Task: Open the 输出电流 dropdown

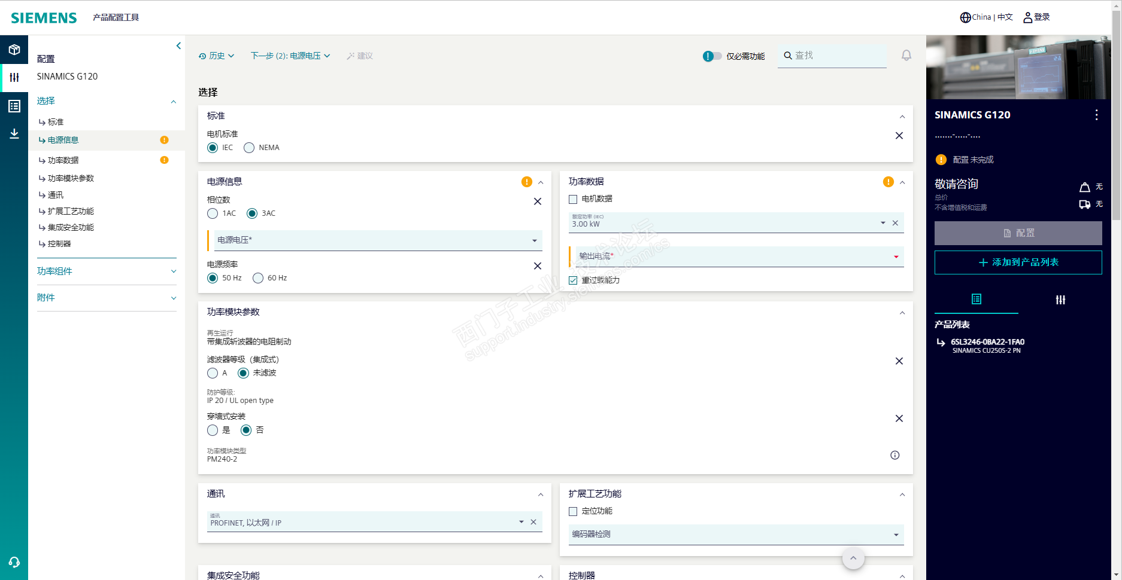Action: point(739,257)
